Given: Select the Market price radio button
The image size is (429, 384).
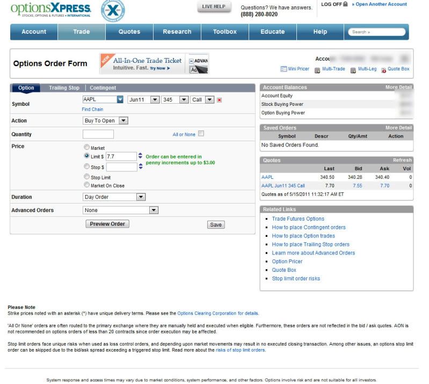Looking at the screenshot, I should point(87,147).
